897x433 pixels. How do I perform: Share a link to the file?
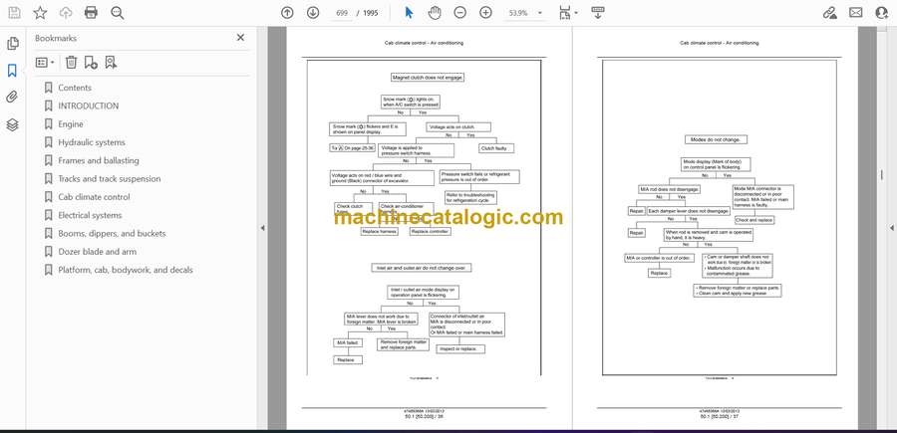click(x=829, y=13)
